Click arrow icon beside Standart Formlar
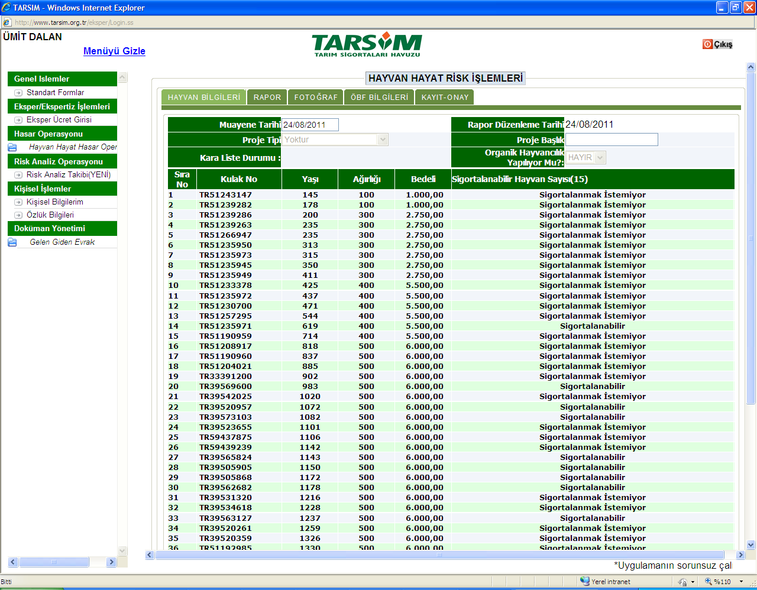 tap(18, 93)
